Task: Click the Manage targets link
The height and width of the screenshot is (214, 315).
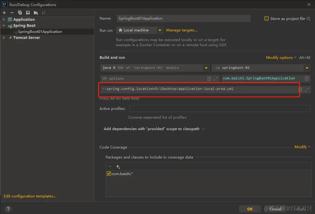Action: pos(182,30)
